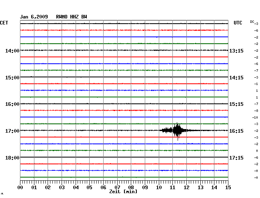The image size is (260, 198).
Task: Click the 14:15 UTC time label
Action: (236, 78)
